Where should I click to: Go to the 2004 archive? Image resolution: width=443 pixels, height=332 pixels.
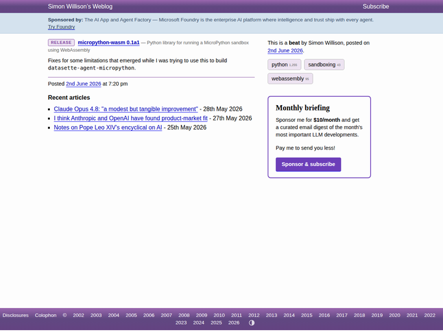(114, 315)
